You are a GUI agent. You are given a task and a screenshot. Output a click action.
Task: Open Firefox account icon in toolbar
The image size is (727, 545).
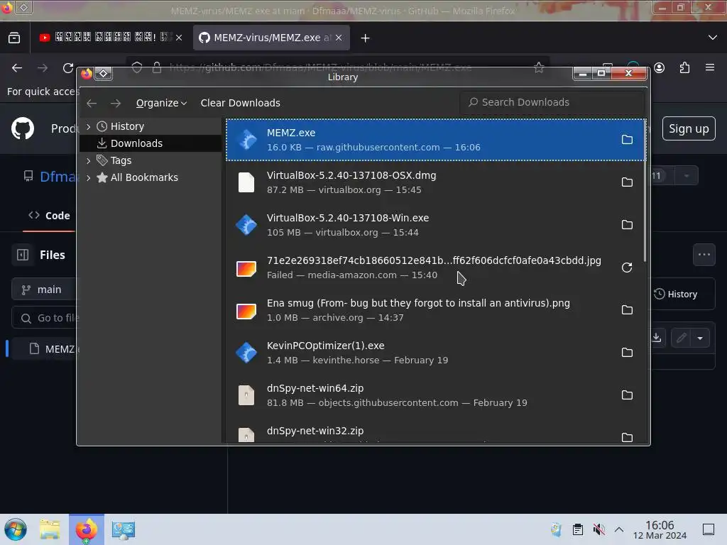(x=660, y=68)
